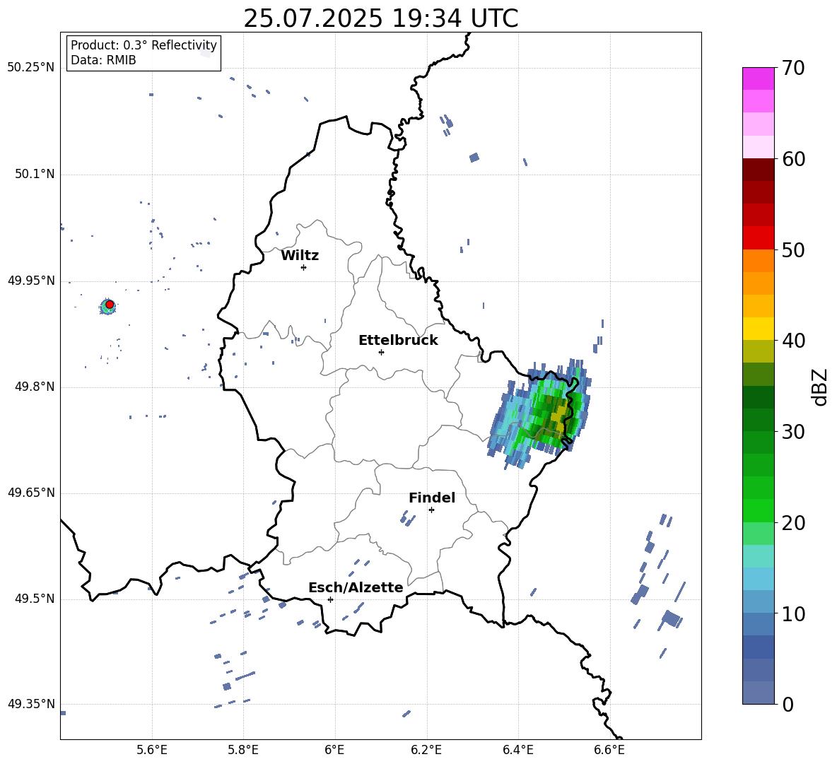Click the 6.2°E longitude label
This screenshot has height=764, width=837.
click(x=426, y=750)
